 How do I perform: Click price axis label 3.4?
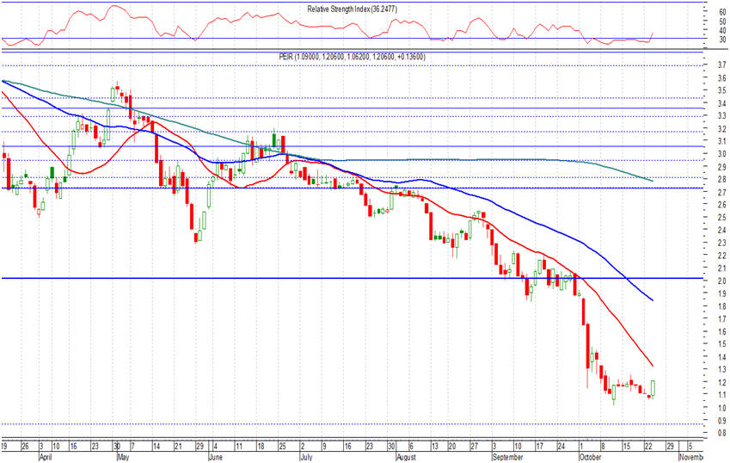tap(722, 103)
